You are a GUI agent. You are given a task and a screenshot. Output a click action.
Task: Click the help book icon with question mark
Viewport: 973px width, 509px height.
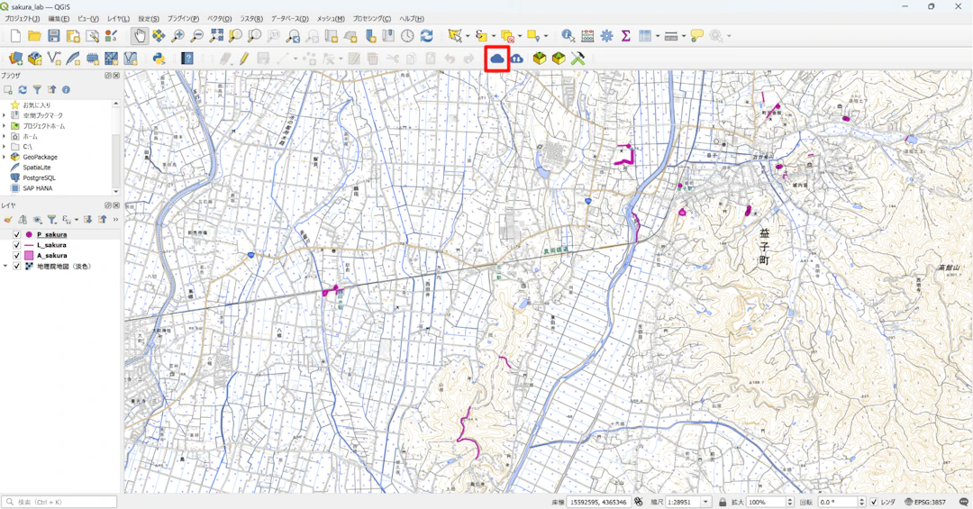187,59
